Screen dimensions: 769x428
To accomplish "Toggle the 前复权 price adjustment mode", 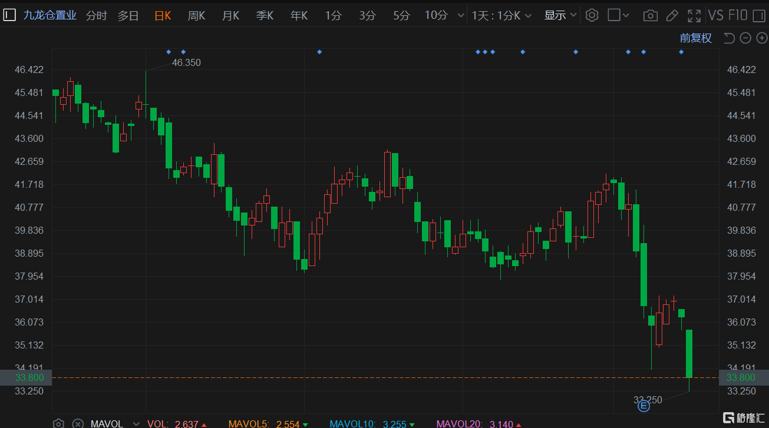I will click(x=696, y=38).
